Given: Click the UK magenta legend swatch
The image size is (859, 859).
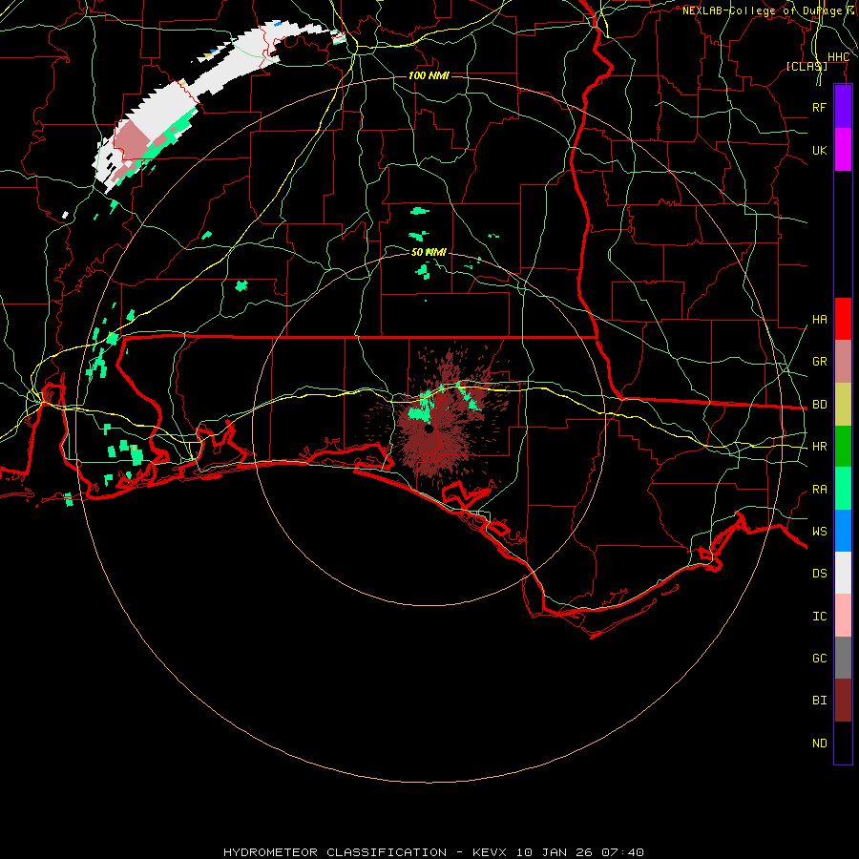Looking at the screenshot, I should pyautogui.click(x=843, y=150).
